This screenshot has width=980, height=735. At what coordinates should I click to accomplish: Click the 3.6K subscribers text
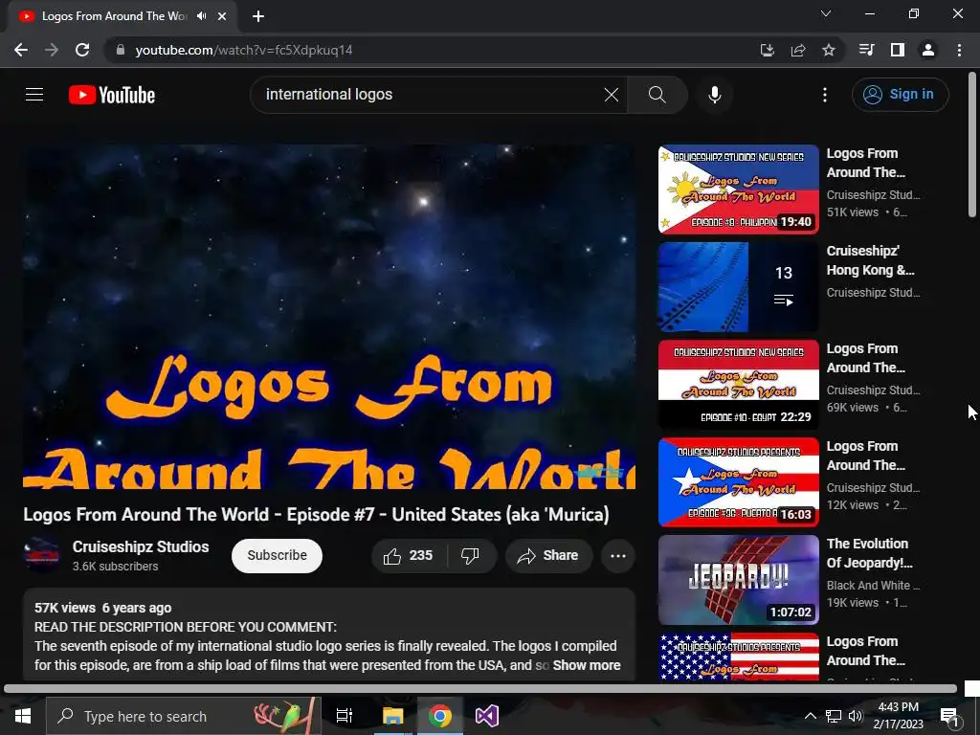[115, 567]
